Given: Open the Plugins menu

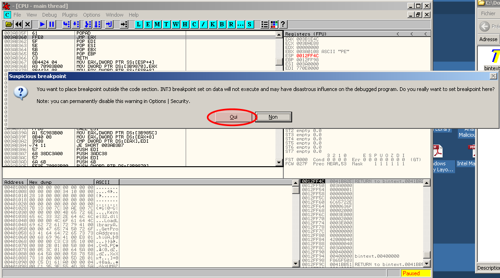Looking at the screenshot, I should (x=70, y=15).
